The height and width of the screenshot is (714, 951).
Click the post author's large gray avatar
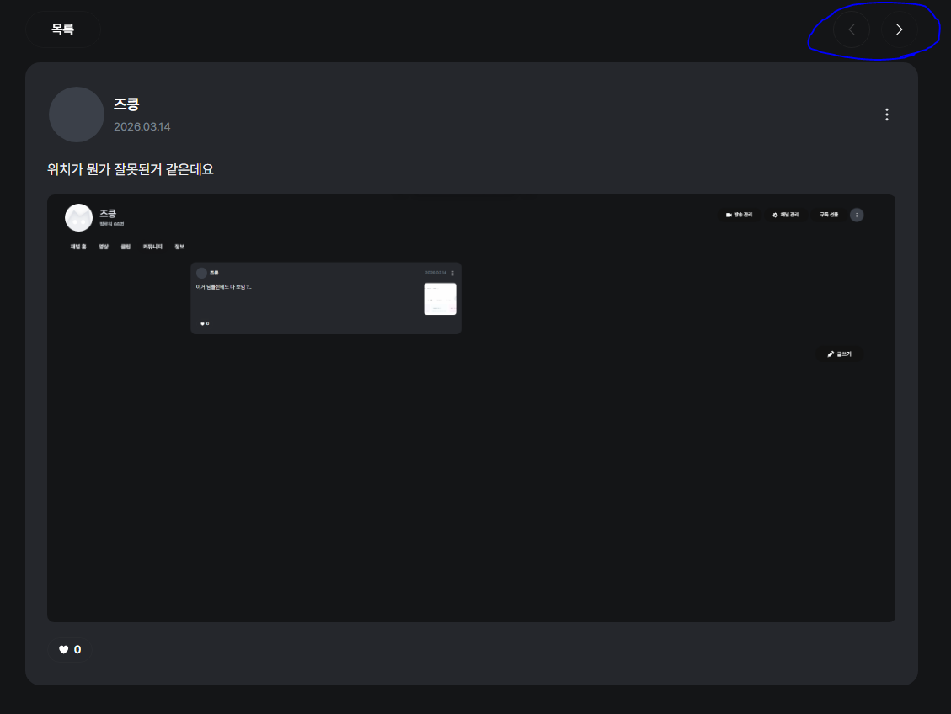(77, 115)
